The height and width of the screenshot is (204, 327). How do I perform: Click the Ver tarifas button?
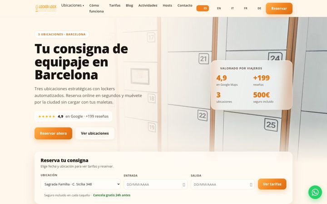(x=272, y=184)
